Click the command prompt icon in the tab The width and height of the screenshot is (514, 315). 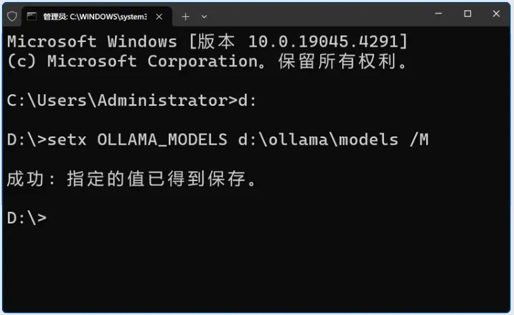pyautogui.click(x=32, y=16)
